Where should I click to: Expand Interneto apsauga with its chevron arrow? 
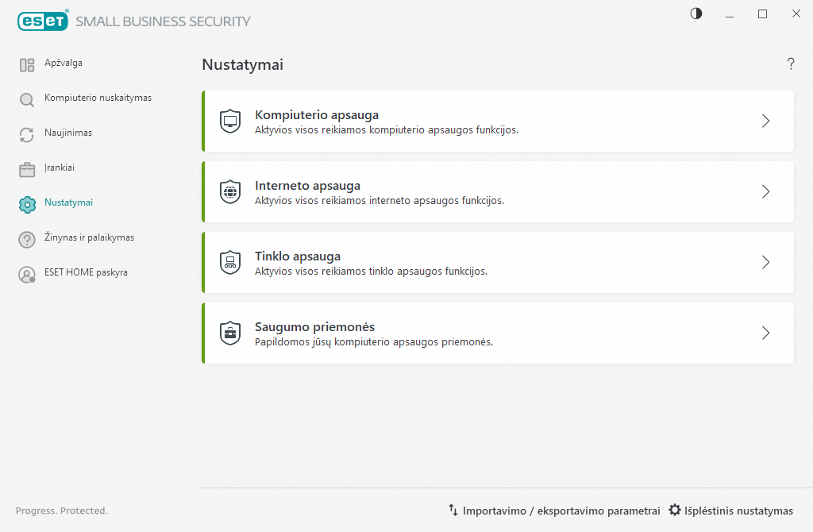(765, 192)
